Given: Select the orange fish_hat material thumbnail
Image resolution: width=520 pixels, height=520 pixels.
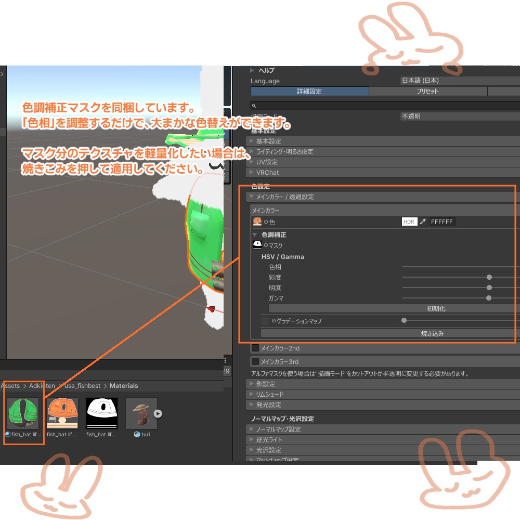Looking at the screenshot, I should click(61, 413).
